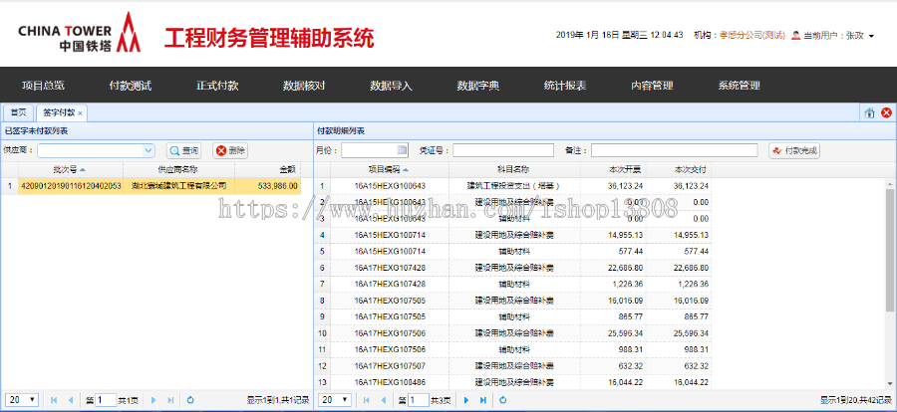The image size is (897, 412).
Task: Click the 删除 delete button
Action: pyautogui.click(x=230, y=151)
